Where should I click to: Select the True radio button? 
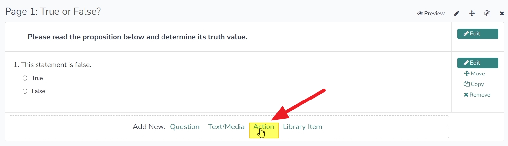pos(25,78)
